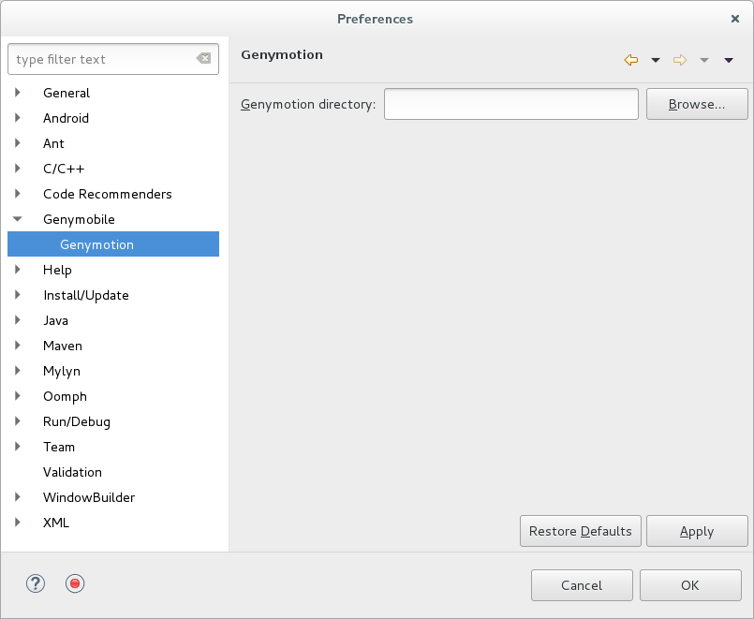Expand the WindowBuilder tree node
Screen dimensions: 754x619
point(18,497)
